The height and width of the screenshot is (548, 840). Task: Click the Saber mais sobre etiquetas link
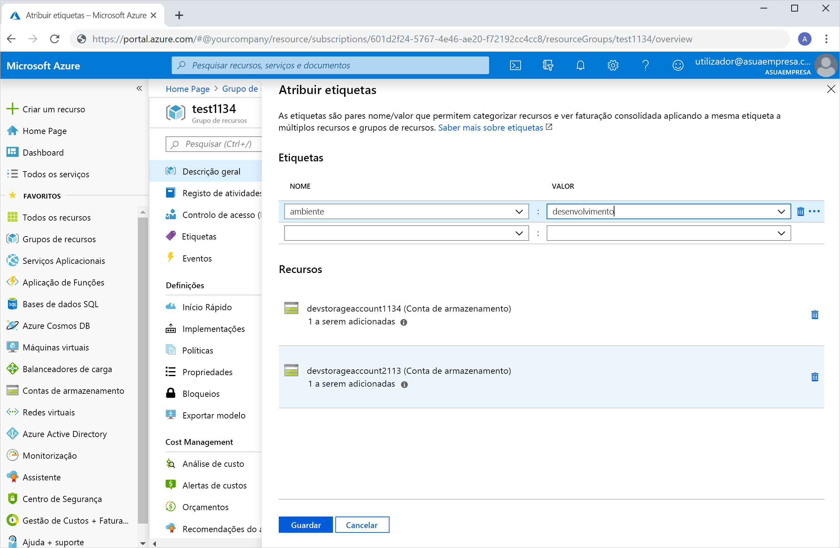point(490,128)
